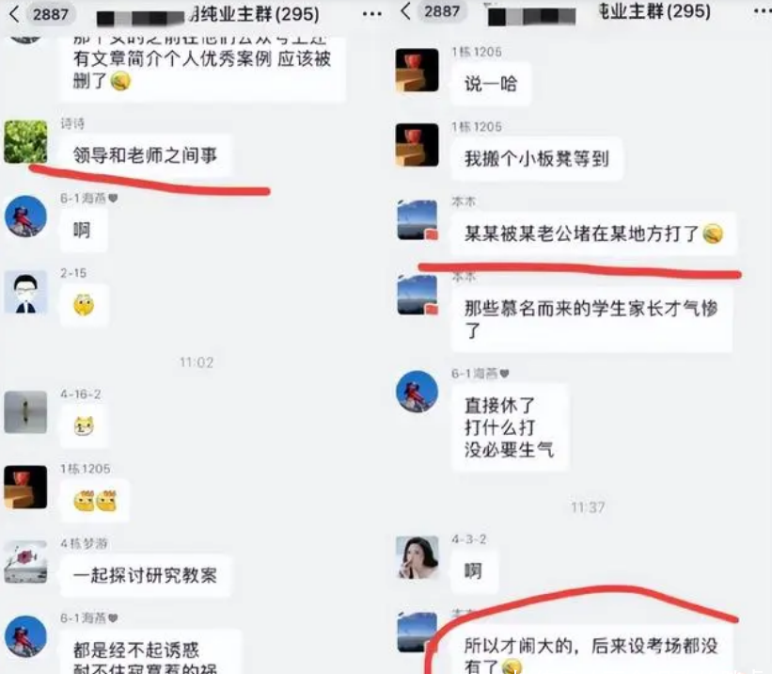Tap the green leaves avatar of 诗诗
This screenshot has height=674, width=772.
[25, 141]
